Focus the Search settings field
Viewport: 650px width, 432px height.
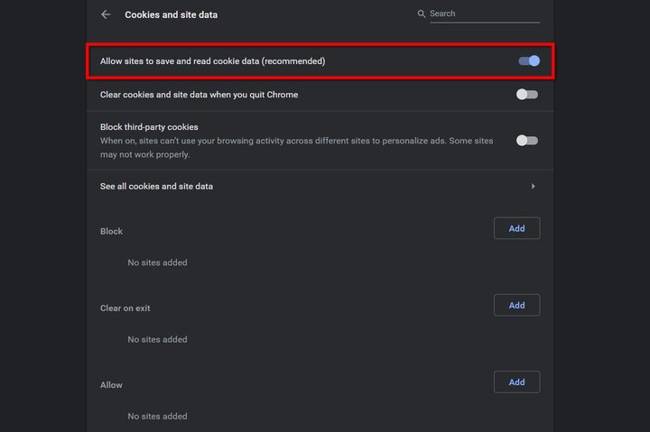[x=485, y=14]
